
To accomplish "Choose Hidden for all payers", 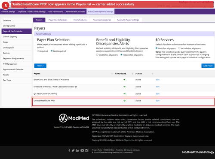I will pyautogui.click(x=121, y=55).
